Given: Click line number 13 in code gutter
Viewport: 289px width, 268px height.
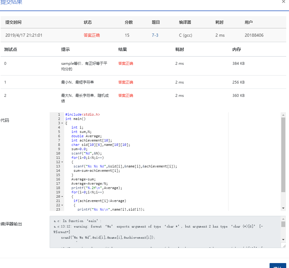Looking at the screenshot, I should (x=58, y=166).
